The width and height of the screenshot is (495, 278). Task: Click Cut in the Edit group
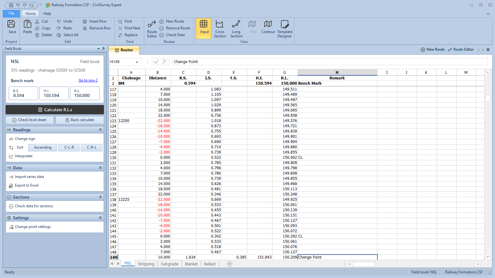(x=41, y=21)
